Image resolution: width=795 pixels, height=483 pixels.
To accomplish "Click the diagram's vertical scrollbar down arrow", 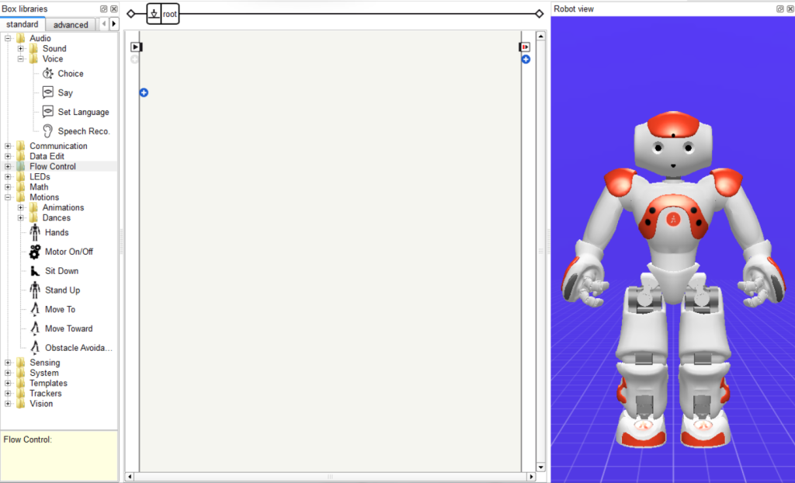I will [540, 467].
